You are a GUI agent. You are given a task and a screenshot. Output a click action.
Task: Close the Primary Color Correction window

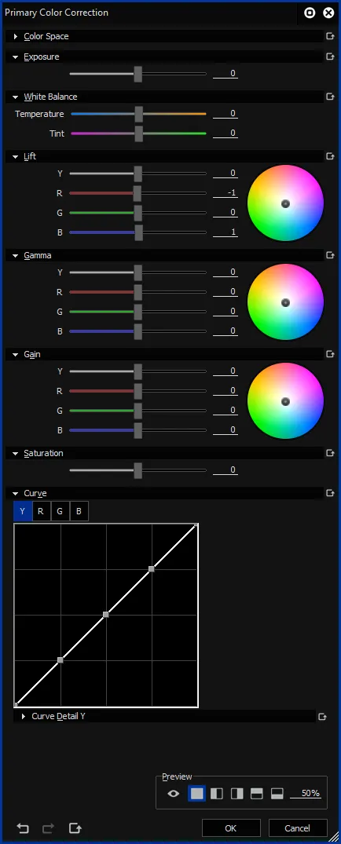coord(328,13)
